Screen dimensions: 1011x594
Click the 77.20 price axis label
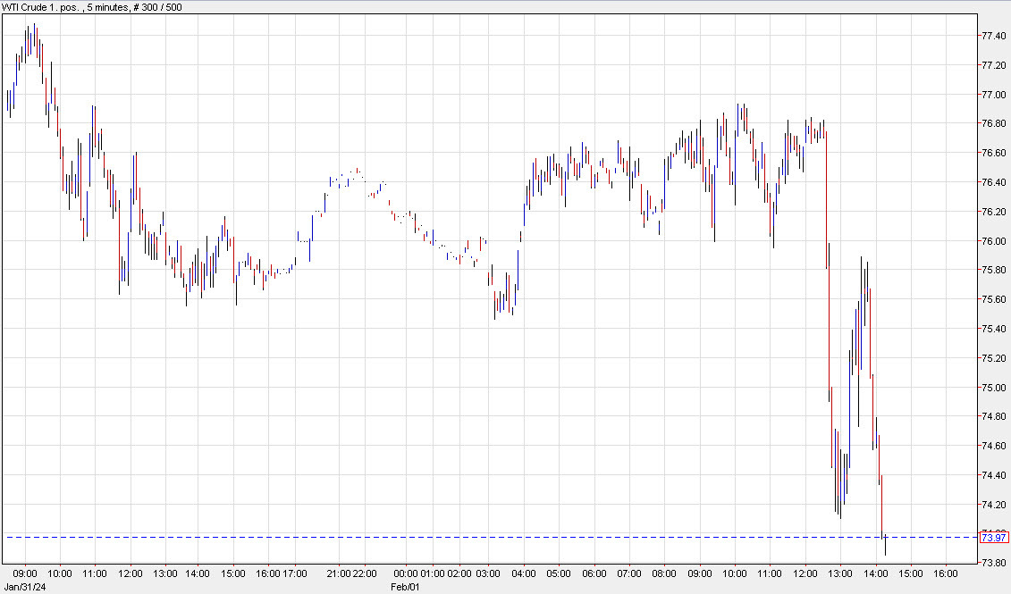[994, 65]
